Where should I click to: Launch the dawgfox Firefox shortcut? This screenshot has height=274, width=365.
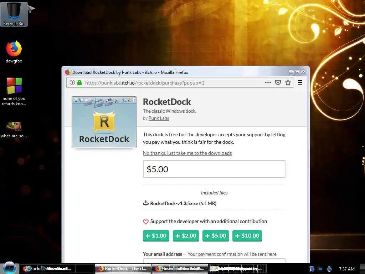(x=14, y=52)
